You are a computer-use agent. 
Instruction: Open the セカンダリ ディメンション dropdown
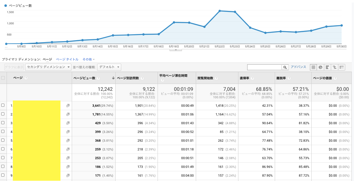[x=48, y=67]
